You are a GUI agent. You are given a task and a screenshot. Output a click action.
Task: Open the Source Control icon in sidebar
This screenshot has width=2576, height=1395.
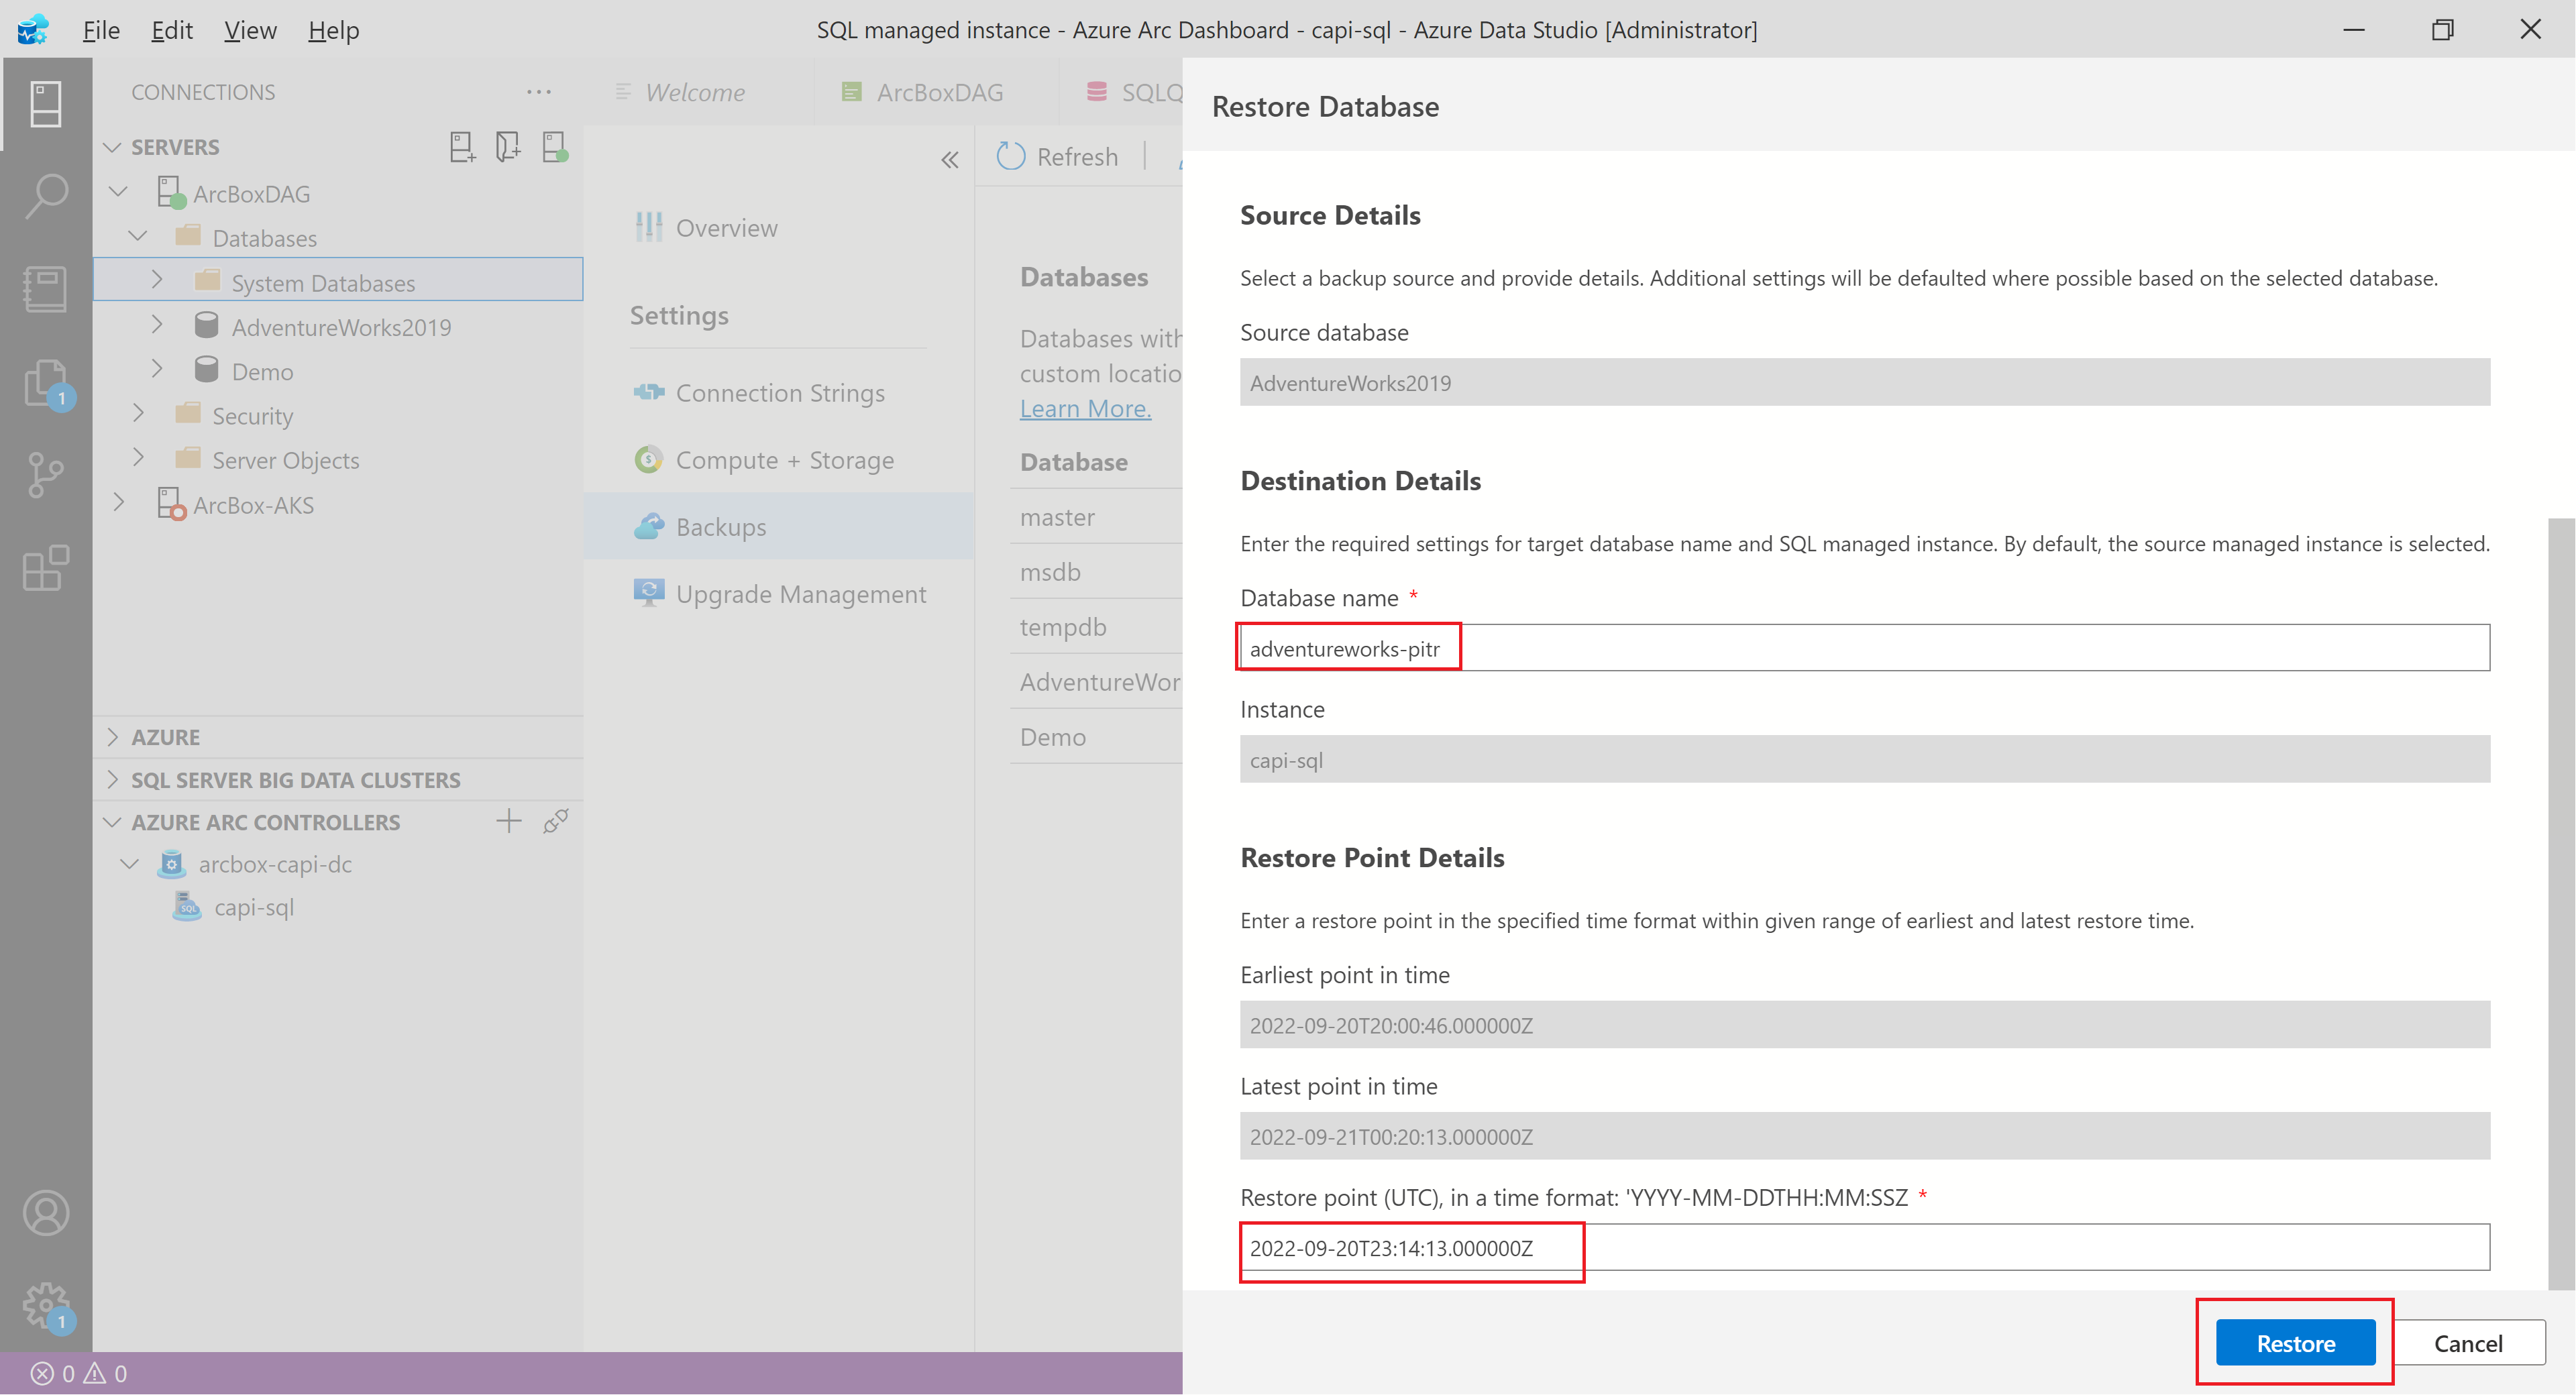[x=46, y=475]
